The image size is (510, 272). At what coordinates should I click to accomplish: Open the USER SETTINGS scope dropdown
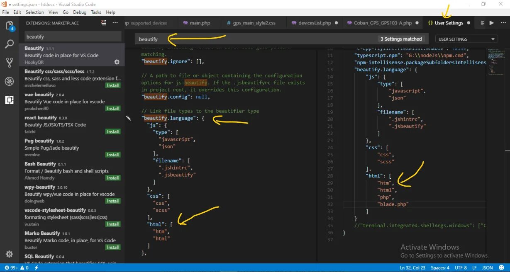[x=466, y=39]
